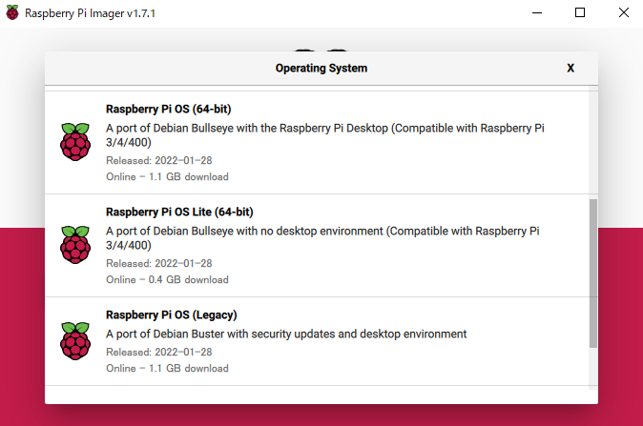643x426 pixels.
Task: Click the Operating System list scrollbar thumb
Action: point(593,272)
